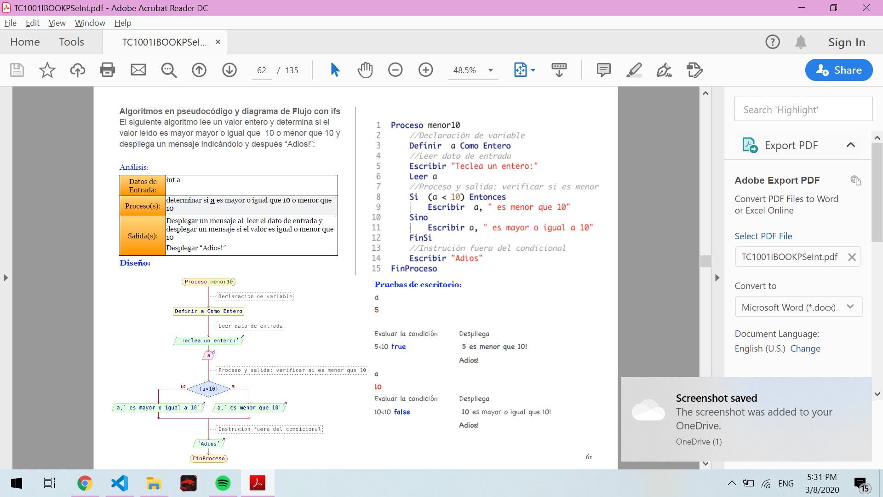883x497 pixels.
Task: Collapse the right tools pane arrow
Action: coord(717,277)
